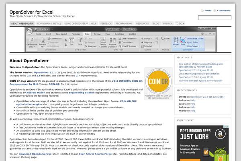Open the Download & Install menu
241x161 pixels.
point(48,24)
